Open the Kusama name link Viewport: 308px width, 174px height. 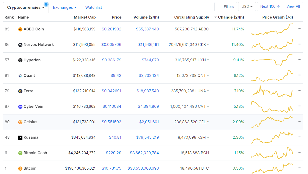(x=31, y=137)
